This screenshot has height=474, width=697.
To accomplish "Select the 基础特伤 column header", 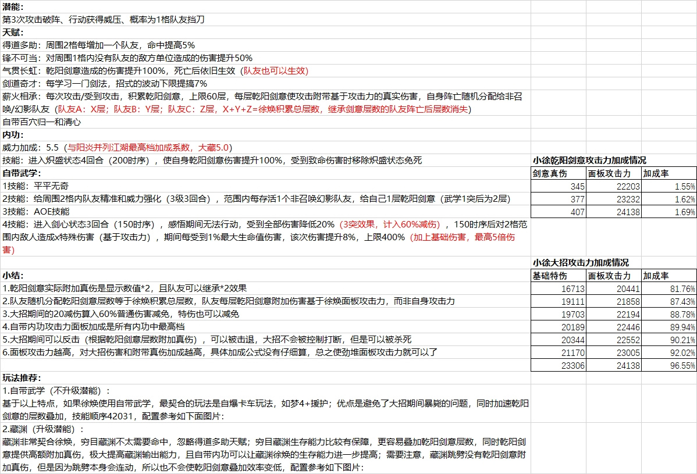I will pyautogui.click(x=559, y=276).
